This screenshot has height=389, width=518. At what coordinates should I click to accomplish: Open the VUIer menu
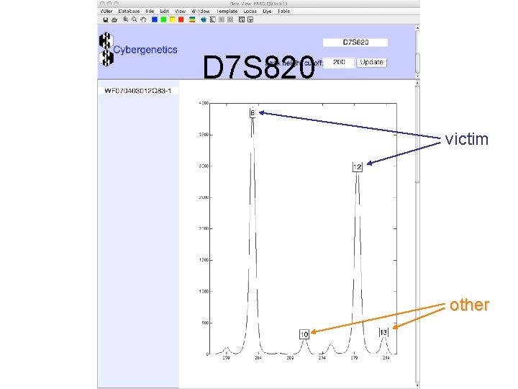pos(106,12)
